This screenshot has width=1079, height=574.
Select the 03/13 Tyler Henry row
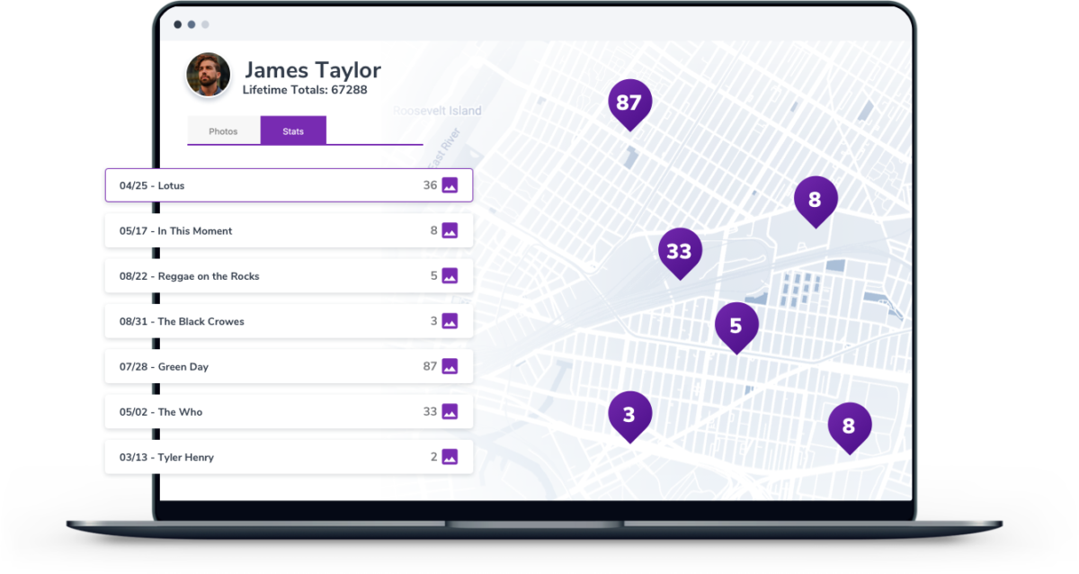click(x=270, y=457)
